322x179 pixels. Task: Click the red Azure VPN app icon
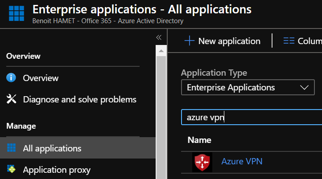202,162
